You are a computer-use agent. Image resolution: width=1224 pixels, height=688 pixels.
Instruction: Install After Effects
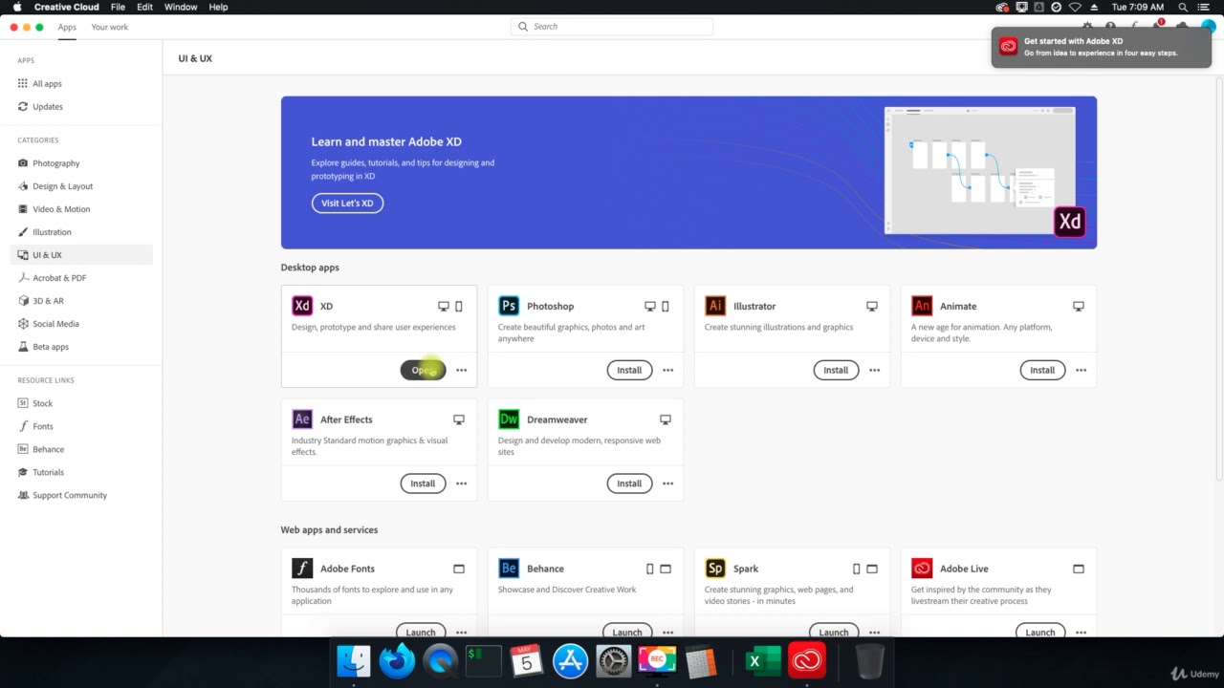coord(423,484)
